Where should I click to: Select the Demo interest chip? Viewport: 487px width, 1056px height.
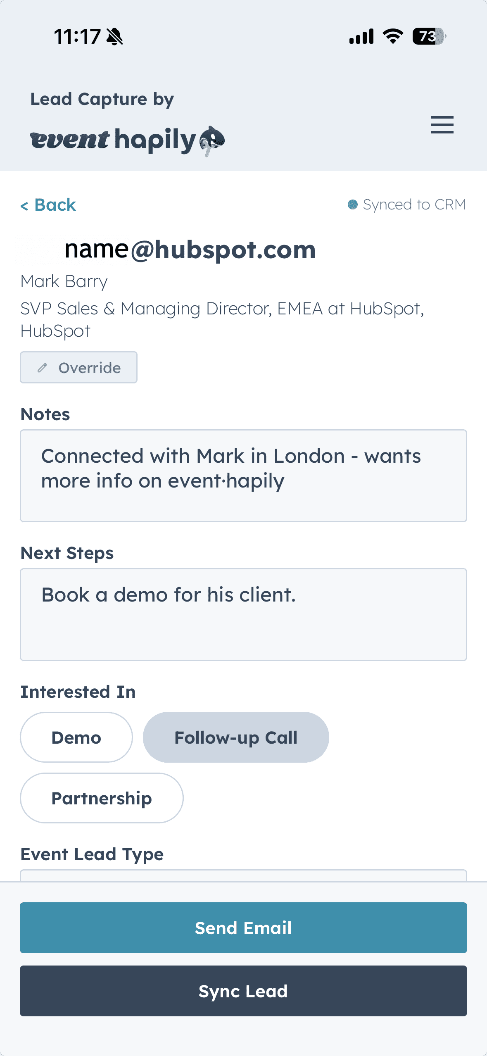[76, 737]
